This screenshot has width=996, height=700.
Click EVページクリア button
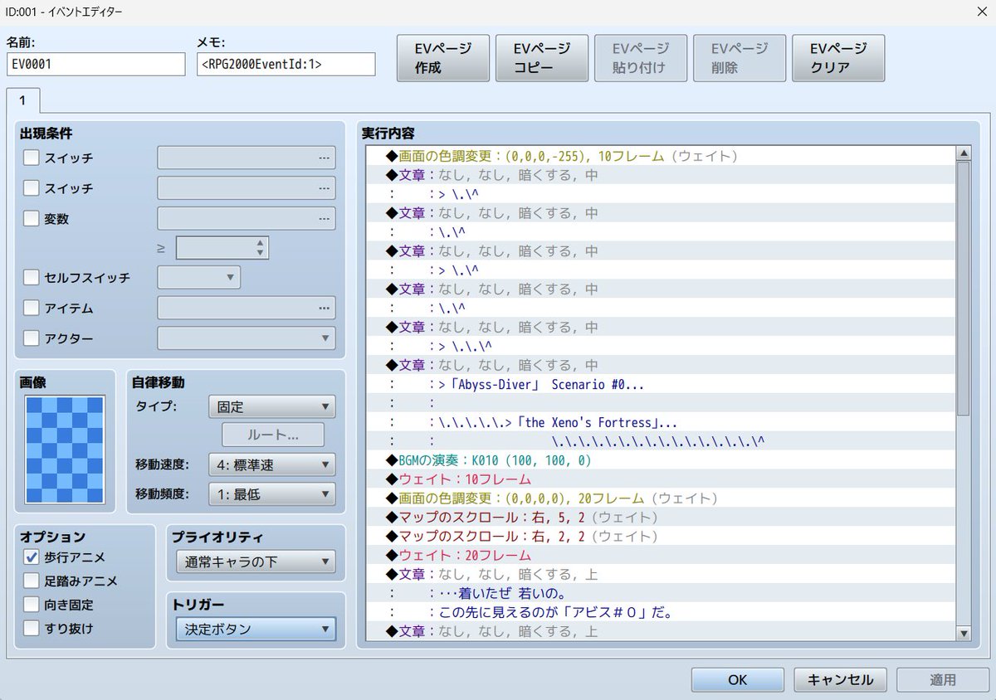838,58
